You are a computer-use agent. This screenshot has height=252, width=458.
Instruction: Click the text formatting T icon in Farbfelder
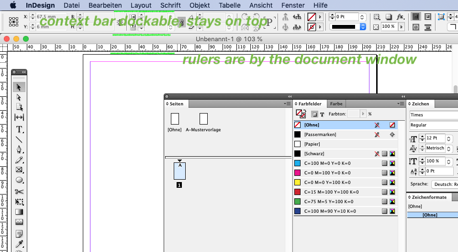click(x=322, y=115)
